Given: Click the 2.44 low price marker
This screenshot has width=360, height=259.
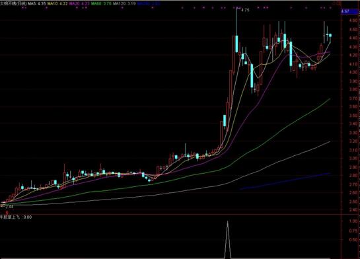Looking at the screenshot, I should point(9,207).
